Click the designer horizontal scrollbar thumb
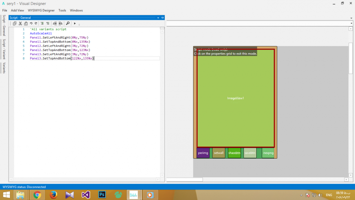Viewport: 355px width, 200px height. coord(185,179)
